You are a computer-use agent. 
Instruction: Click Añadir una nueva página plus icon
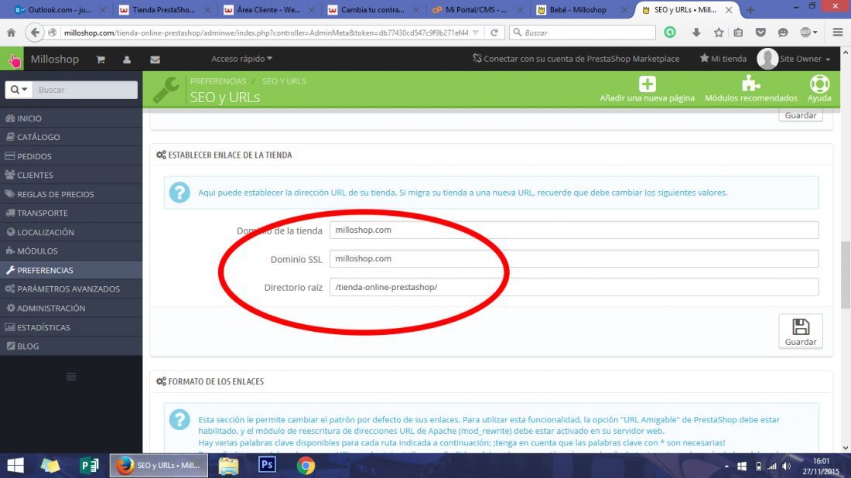tap(647, 84)
